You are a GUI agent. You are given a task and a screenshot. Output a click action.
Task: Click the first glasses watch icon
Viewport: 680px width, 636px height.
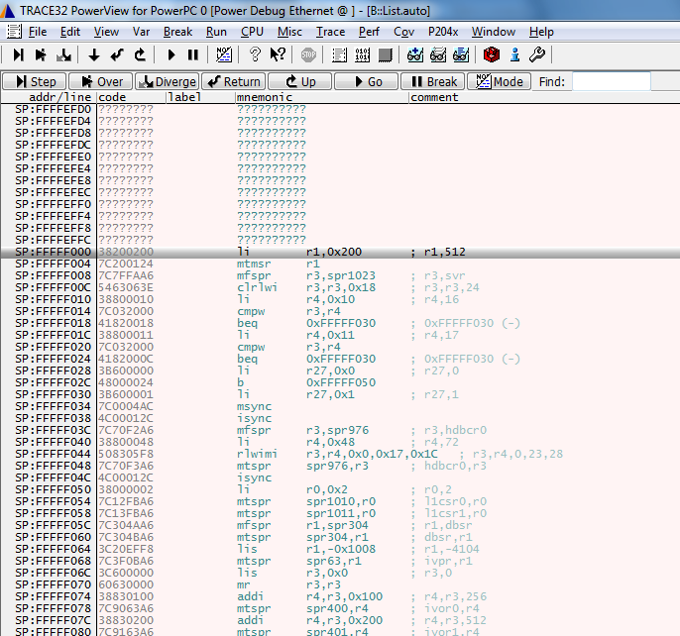point(415,55)
